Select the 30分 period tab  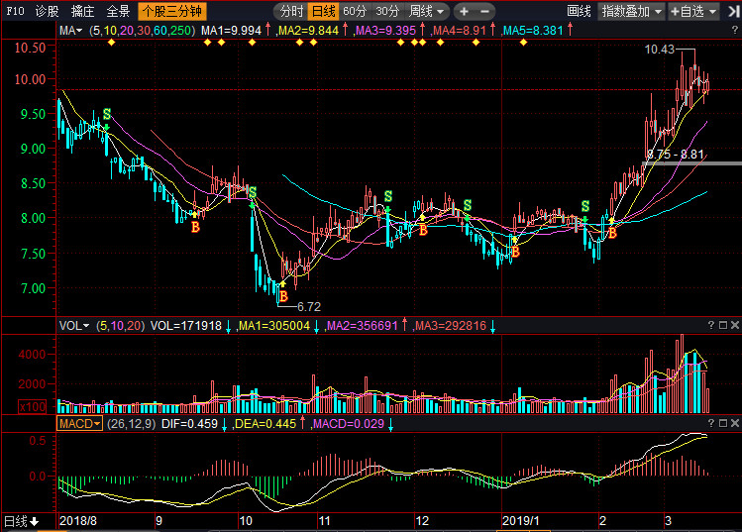pos(387,11)
